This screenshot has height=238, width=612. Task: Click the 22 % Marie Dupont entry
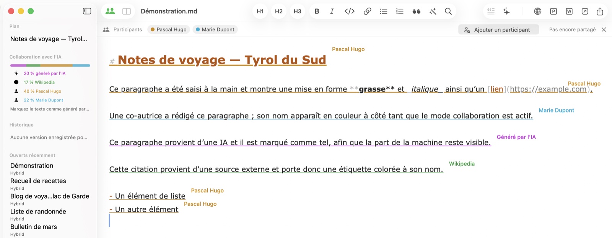click(x=43, y=100)
